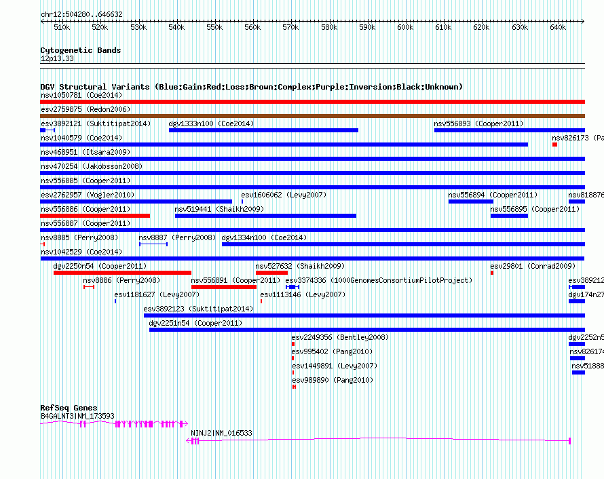
Task: Click the nsv1050781 (Coe2014) red loss bar
Action: [x=312, y=102]
